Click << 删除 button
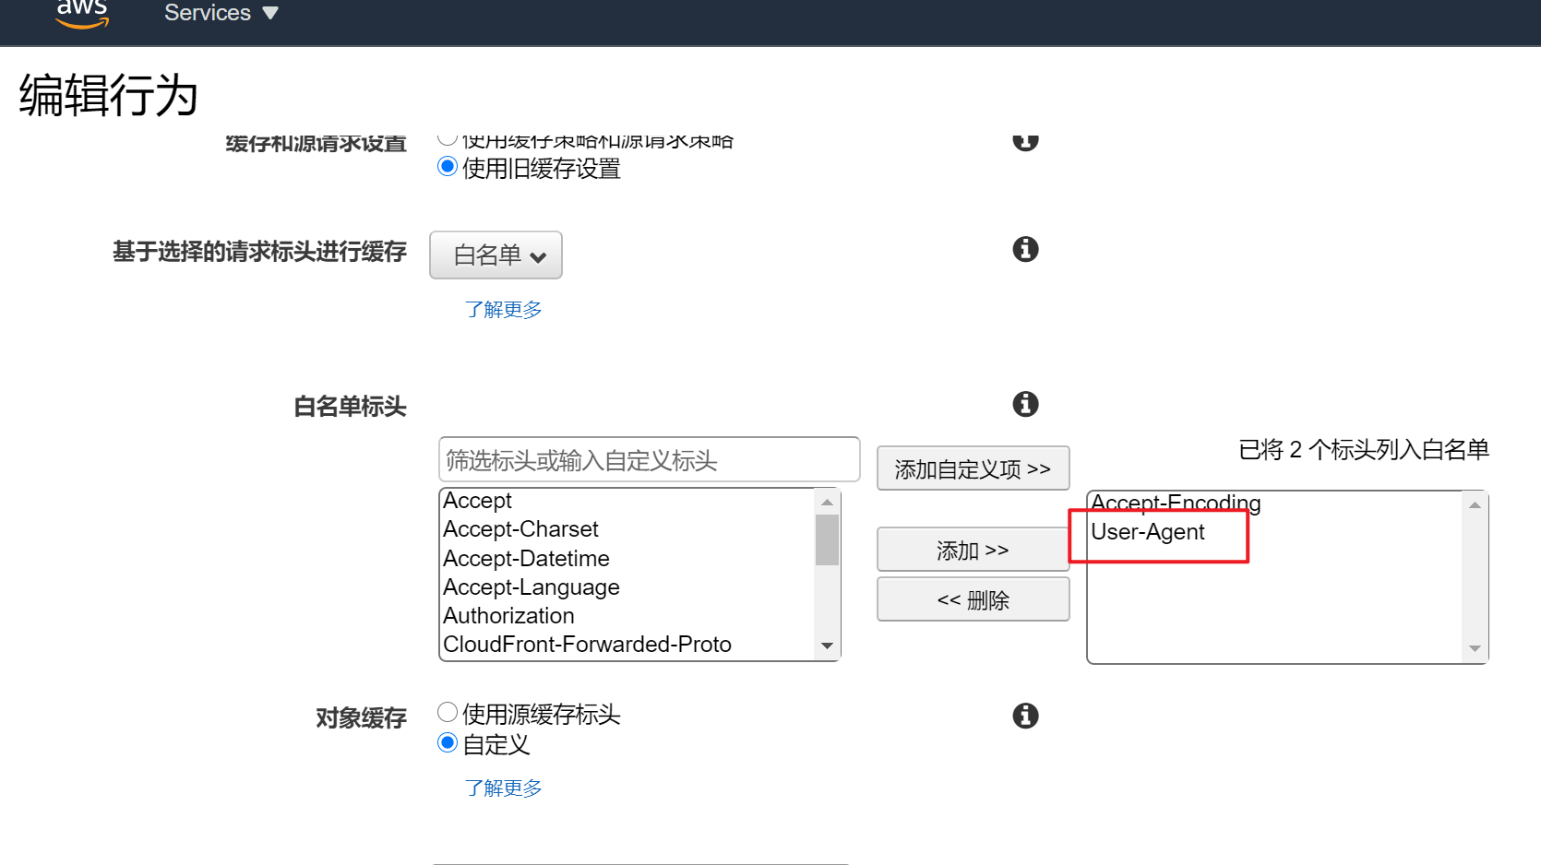The width and height of the screenshot is (1541, 865). [973, 599]
